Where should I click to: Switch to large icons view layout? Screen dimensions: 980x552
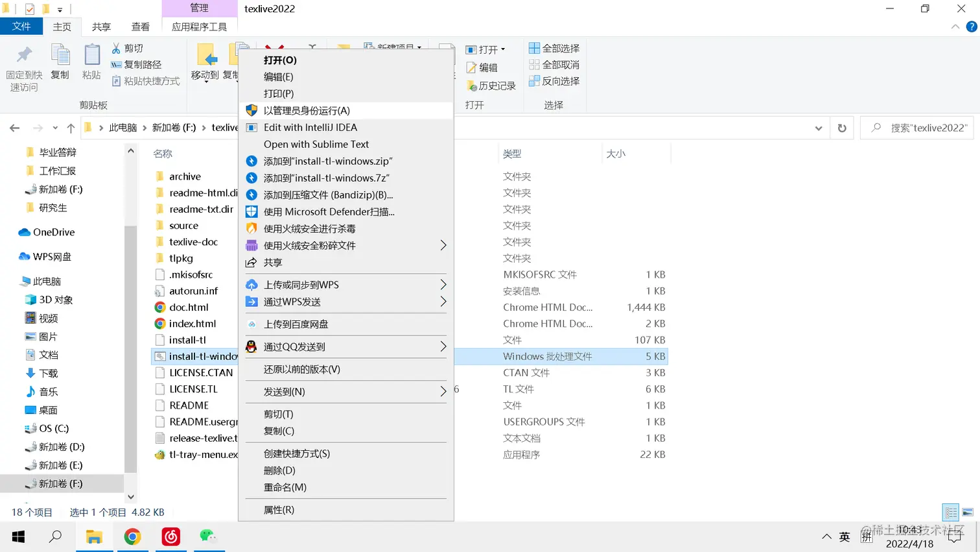(x=968, y=512)
